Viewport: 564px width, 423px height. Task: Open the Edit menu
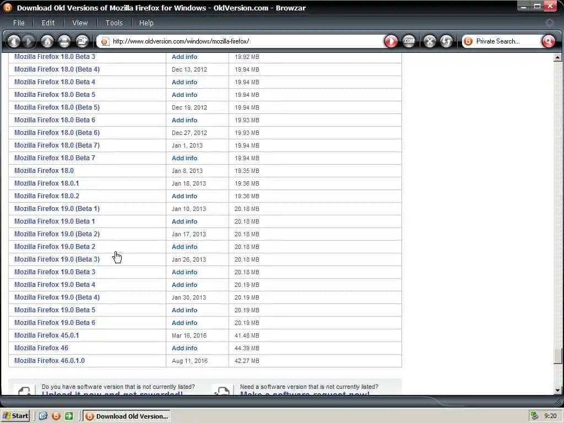coord(48,23)
